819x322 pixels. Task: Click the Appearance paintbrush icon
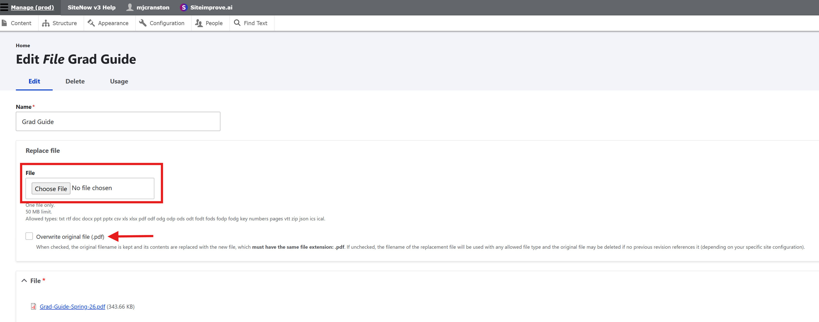coord(91,23)
